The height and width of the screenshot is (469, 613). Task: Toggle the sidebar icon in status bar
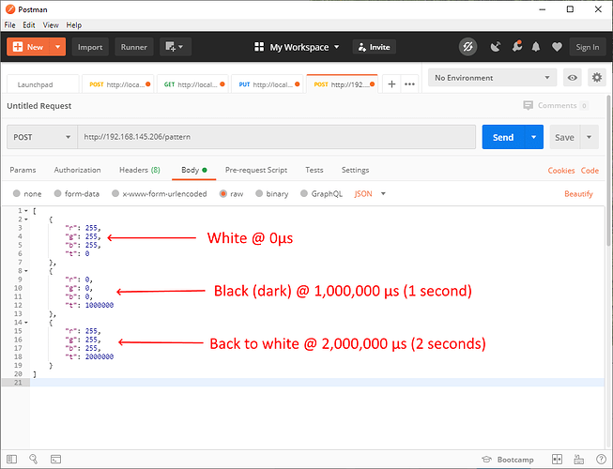(x=11, y=459)
